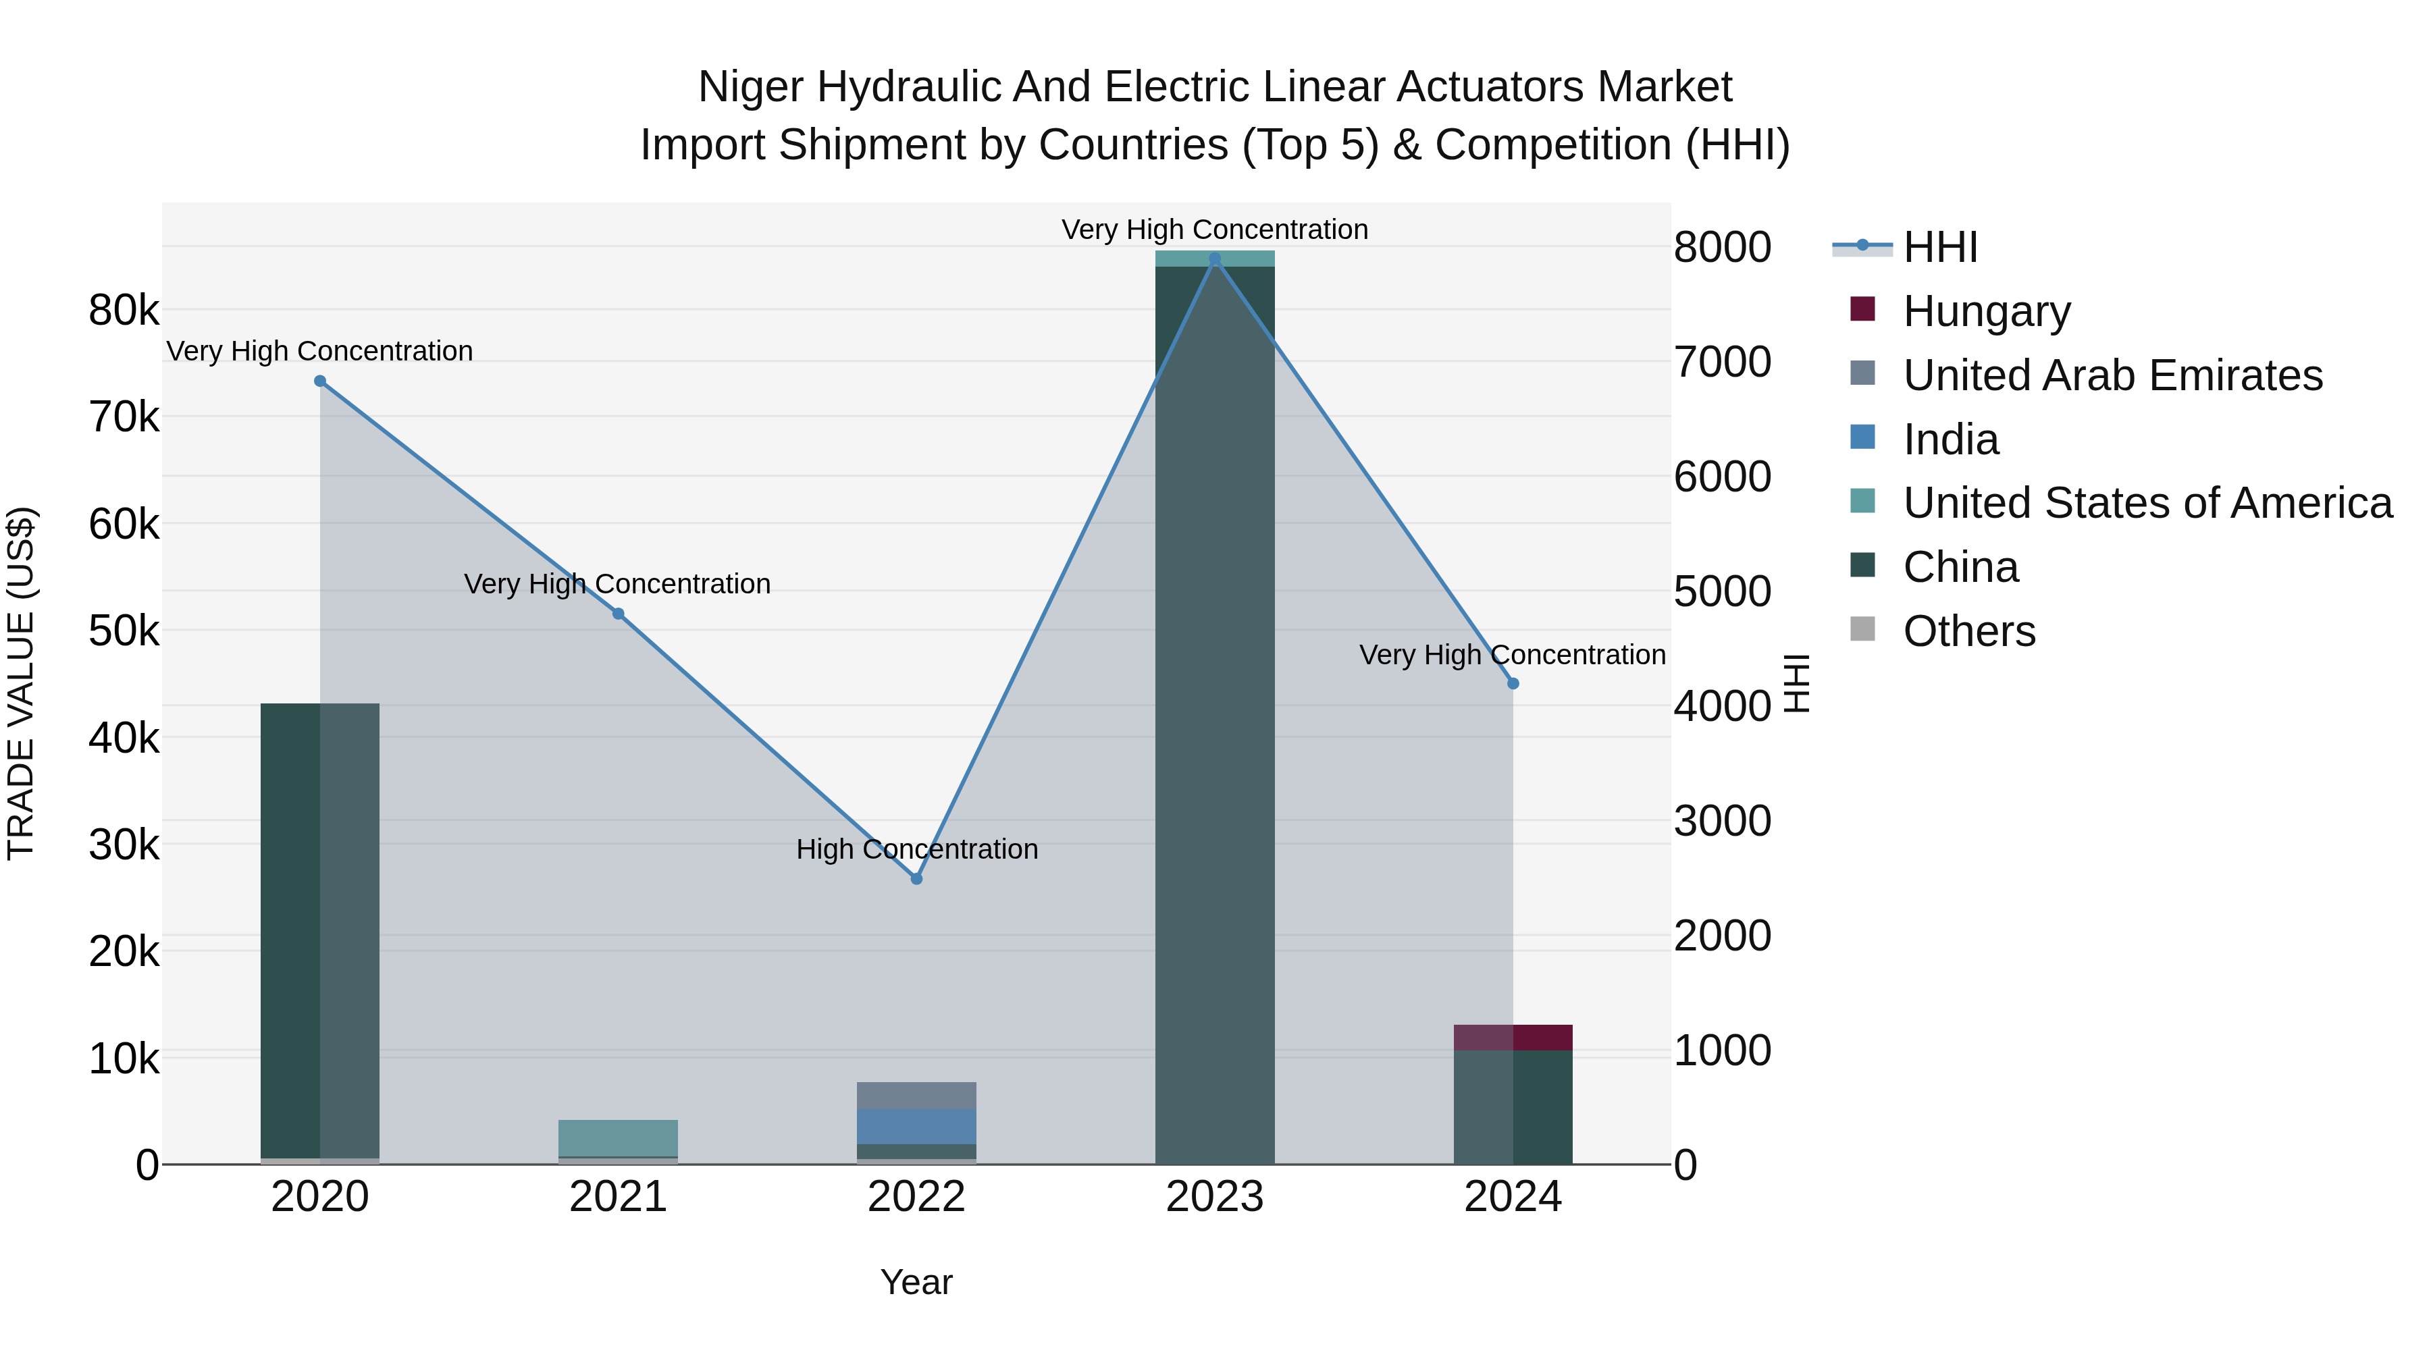Click the '80k' left axis tick label
Viewport: 2431px width, 1367px height.
124,311
